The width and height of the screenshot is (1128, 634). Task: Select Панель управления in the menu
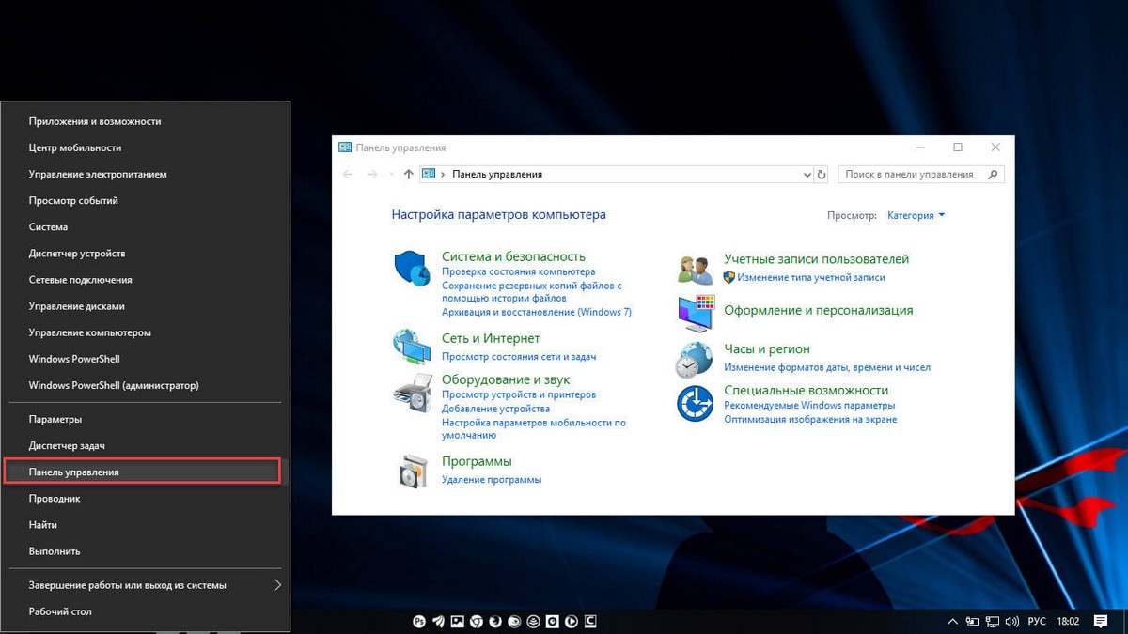[x=142, y=472]
